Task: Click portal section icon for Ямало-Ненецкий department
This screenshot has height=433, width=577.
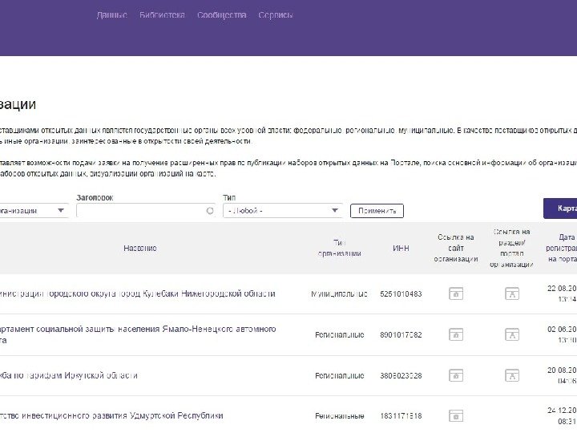Action: coord(510,334)
